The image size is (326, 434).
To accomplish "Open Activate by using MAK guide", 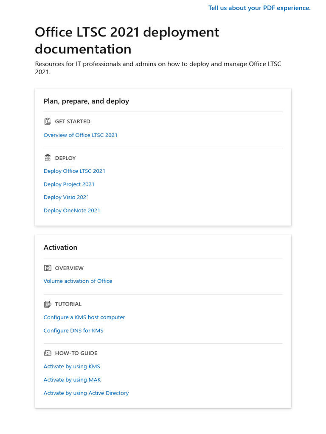I will tap(72, 380).
